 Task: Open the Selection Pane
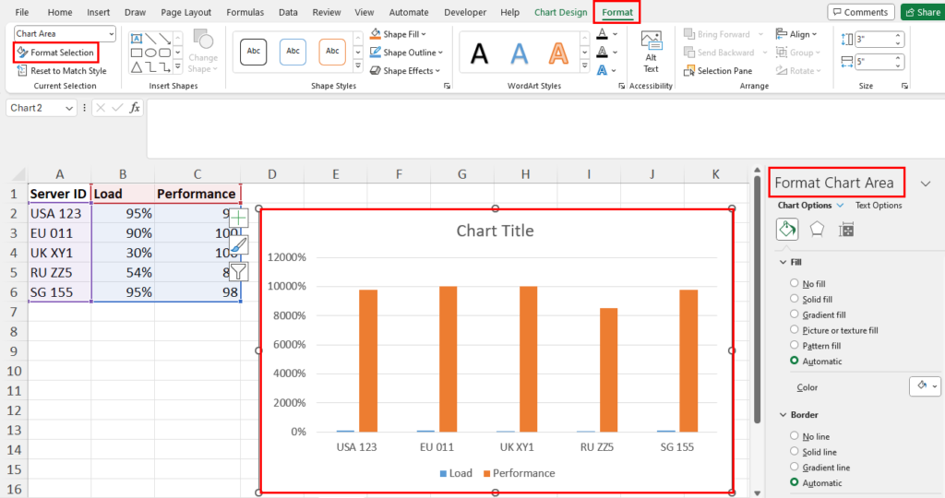coord(718,70)
